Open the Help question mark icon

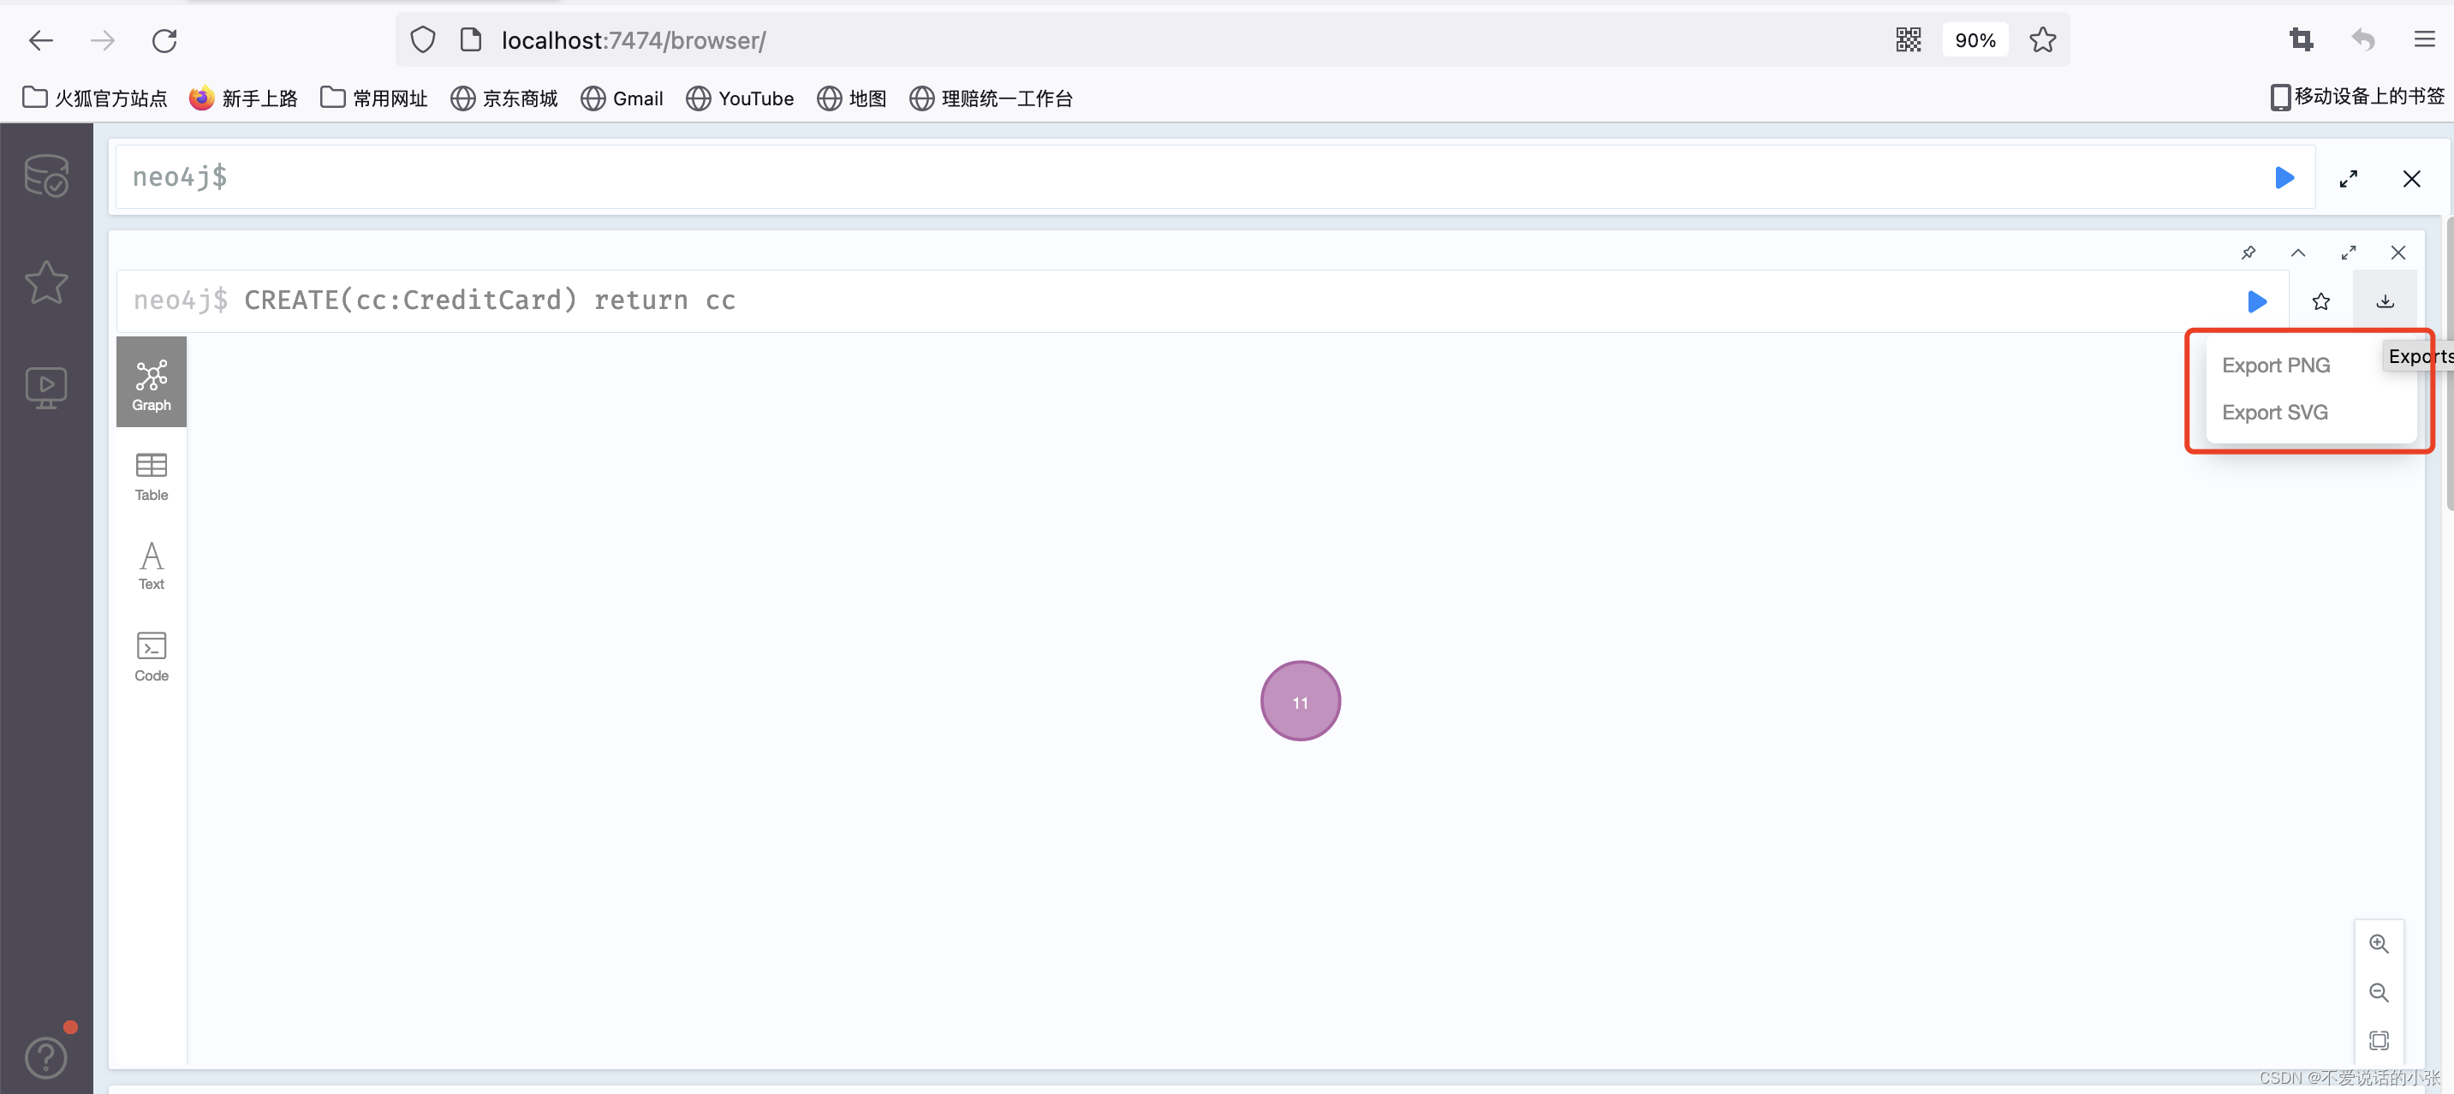tap(45, 1057)
